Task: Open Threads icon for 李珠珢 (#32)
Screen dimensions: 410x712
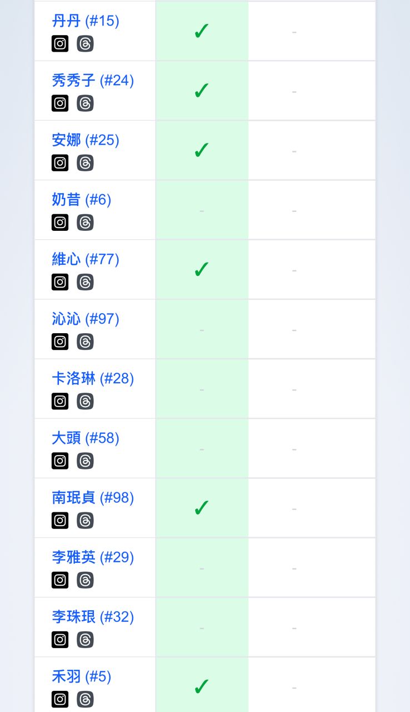Action: 85,640
